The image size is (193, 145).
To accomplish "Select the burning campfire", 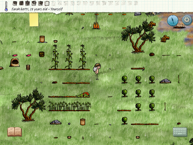I will (x=96, y=25).
